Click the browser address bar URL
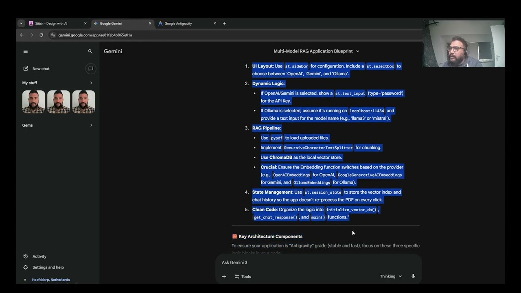 coord(95,35)
